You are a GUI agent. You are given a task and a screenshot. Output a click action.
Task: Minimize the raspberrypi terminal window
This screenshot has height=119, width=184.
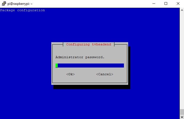pos(154,3)
